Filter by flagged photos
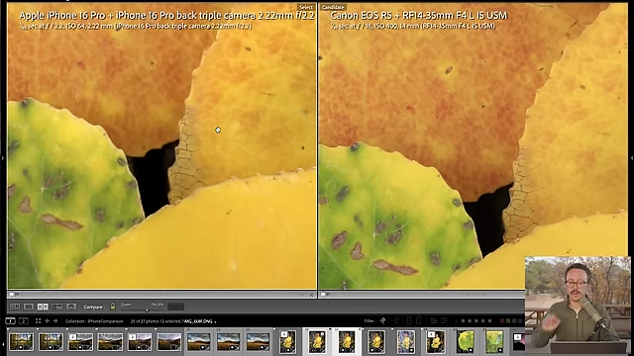Viewport: 634px width, 356px height. (x=382, y=320)
